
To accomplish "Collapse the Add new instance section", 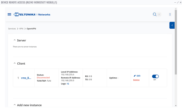I will [x=15, y=105].
